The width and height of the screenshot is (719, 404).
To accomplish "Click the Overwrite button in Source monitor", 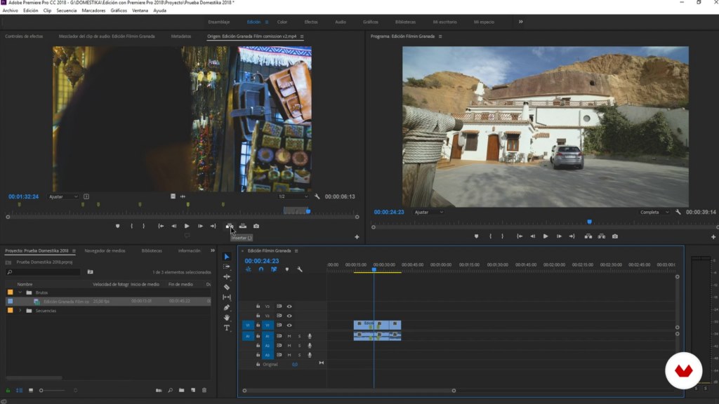I will (243, 226).
